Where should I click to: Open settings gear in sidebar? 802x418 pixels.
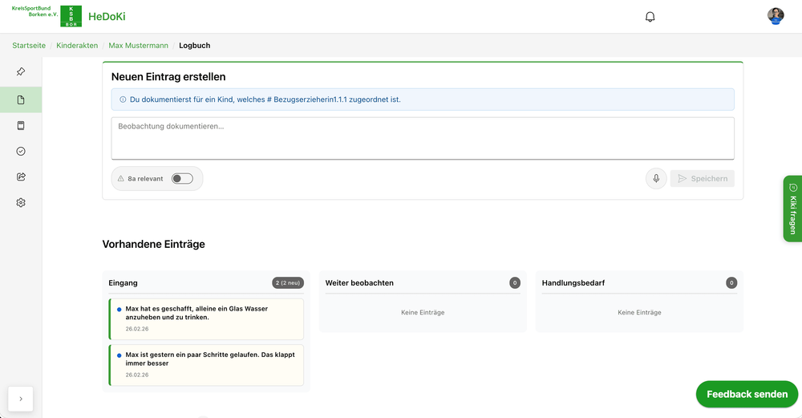pos(21,203)
